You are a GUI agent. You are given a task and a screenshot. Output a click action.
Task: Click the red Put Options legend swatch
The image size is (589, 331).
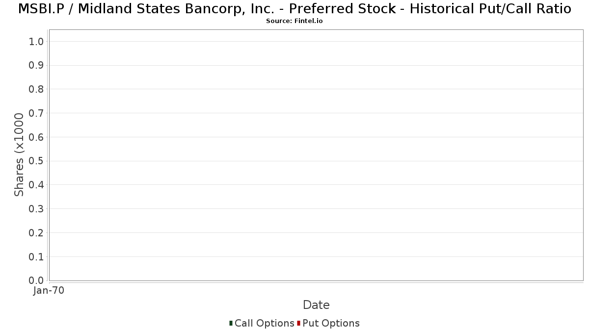298,323
